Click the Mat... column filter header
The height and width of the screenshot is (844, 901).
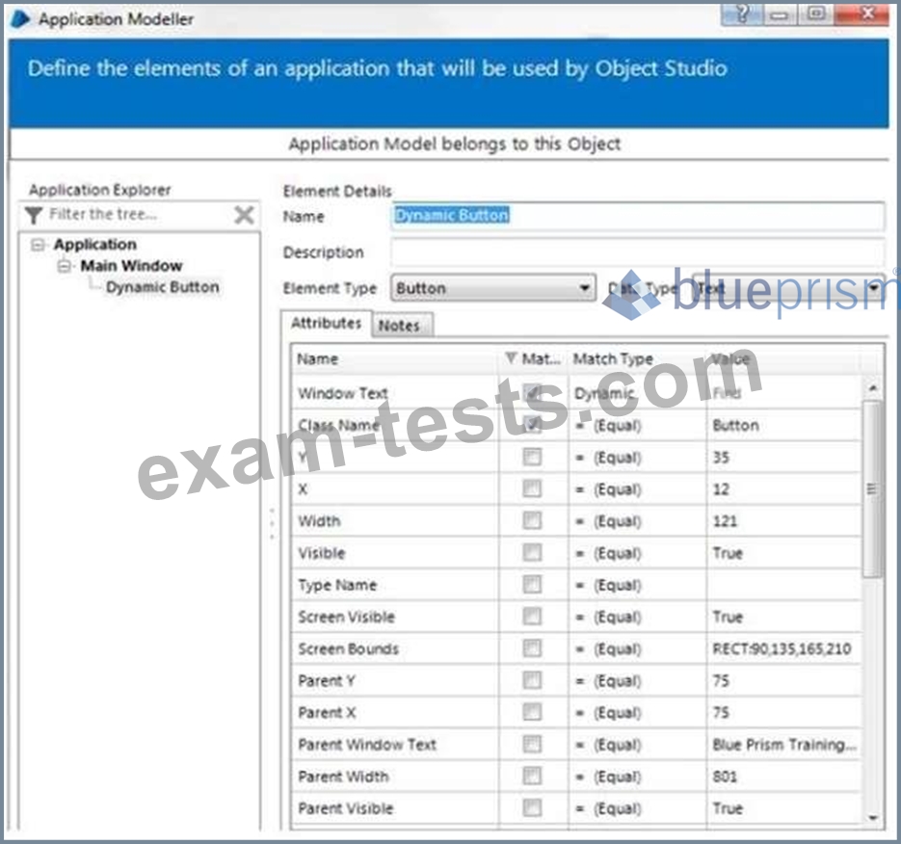pyautogui.click(x=533, y=359)
